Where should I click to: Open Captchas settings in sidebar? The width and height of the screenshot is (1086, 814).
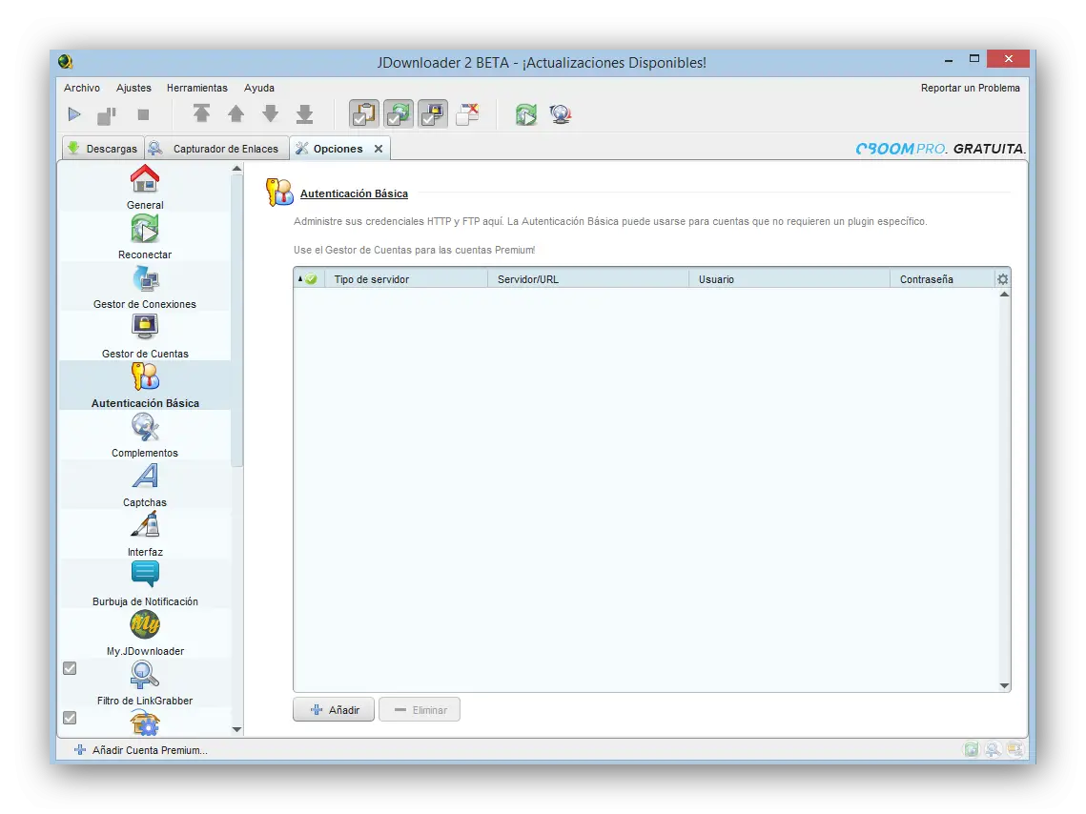click(x=145, y=484)
